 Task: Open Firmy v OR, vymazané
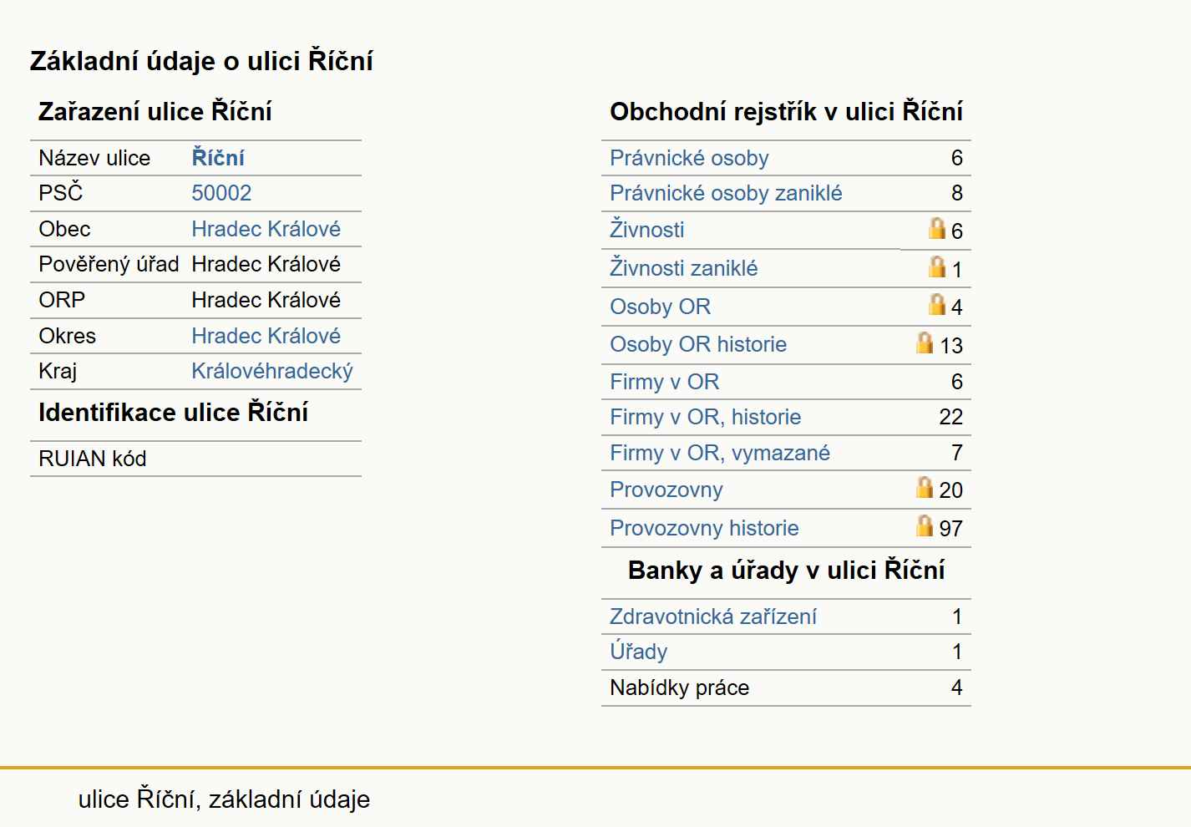click(720, 453)
